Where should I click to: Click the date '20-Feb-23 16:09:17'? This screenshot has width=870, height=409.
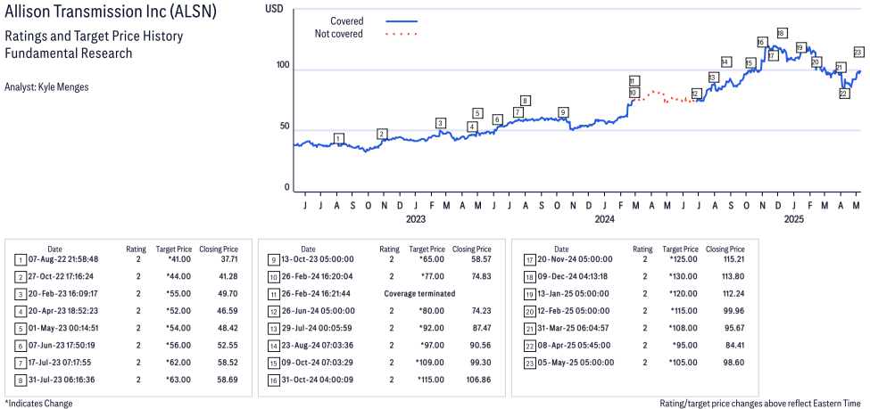point(62,294)
